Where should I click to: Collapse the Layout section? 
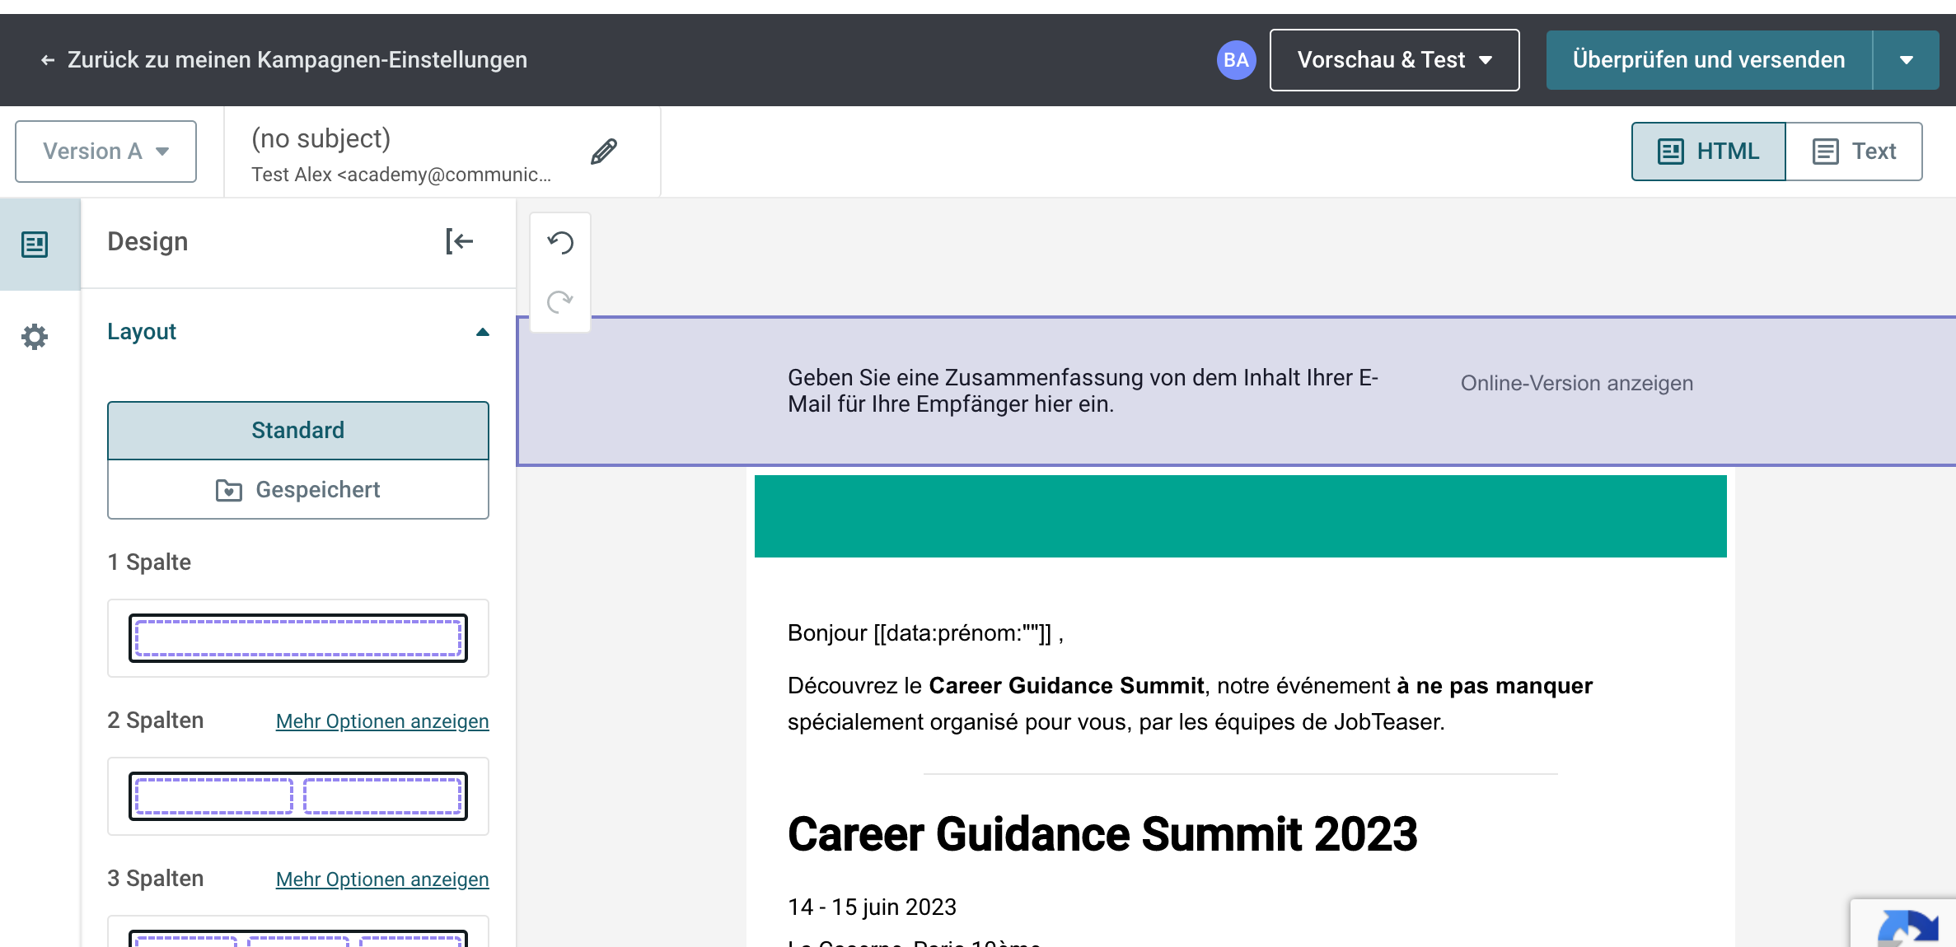483,332
